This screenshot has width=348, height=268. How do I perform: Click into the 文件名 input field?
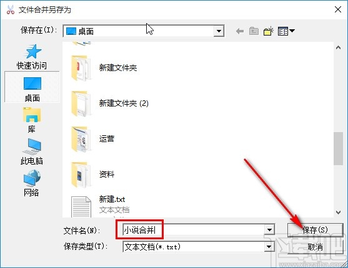coord(193,230)
